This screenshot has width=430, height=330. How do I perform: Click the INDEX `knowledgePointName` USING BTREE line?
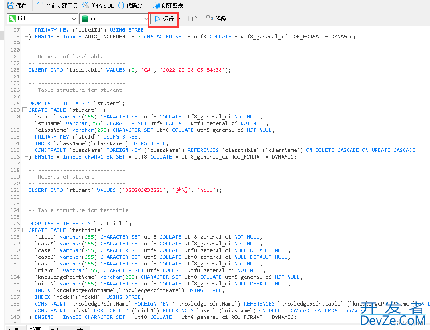(x=130, y=290)
